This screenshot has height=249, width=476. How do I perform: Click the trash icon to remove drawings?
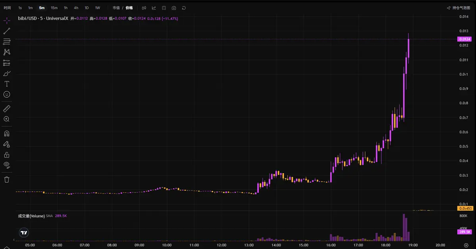coord(7,180)
